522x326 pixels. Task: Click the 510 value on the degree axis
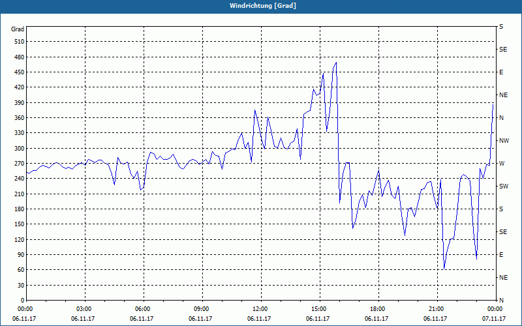(x=20, y=42)
